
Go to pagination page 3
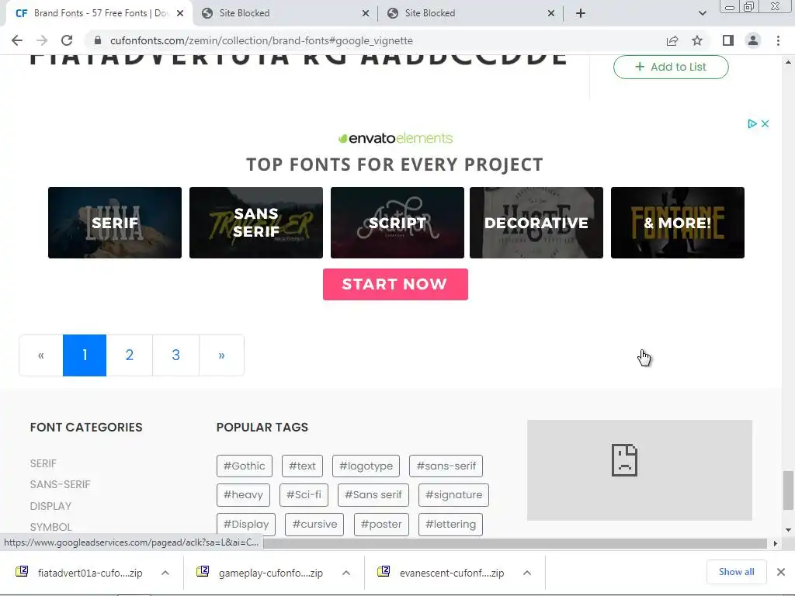point(176,355)
